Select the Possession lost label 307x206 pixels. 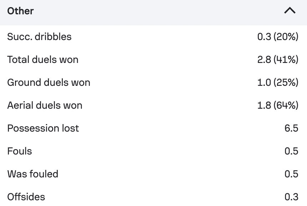click(x=43, y=128)
